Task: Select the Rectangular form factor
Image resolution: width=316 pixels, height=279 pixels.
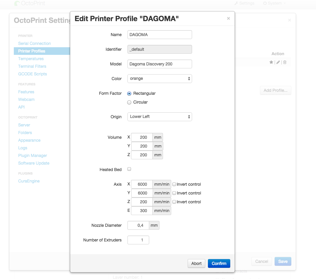Action: [129, 94]
